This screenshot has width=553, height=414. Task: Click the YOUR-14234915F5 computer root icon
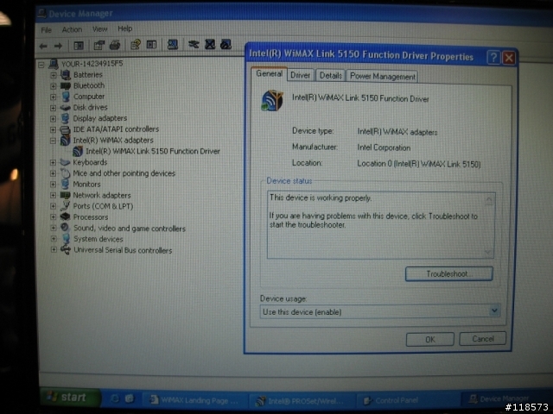54,64
